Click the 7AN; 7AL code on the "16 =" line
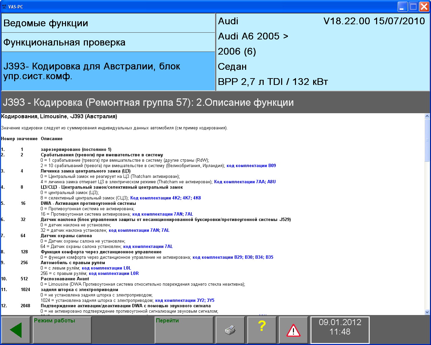The height and width of the screenshot is (345, 431). tap(163, 214)
